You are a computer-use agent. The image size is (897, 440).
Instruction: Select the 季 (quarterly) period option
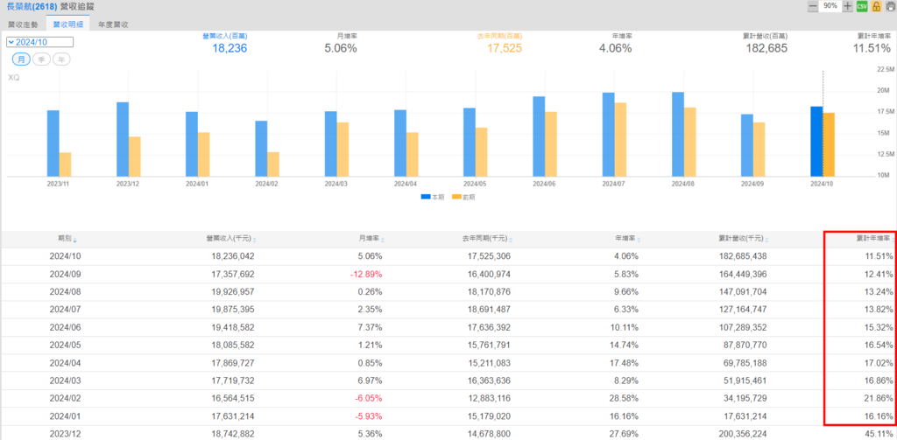point(41,59)
